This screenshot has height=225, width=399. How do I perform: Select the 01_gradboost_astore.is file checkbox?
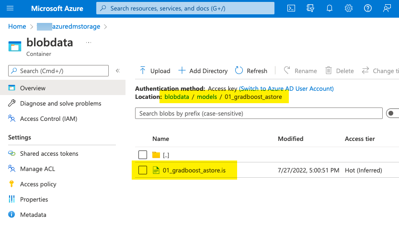click(143, 170)
